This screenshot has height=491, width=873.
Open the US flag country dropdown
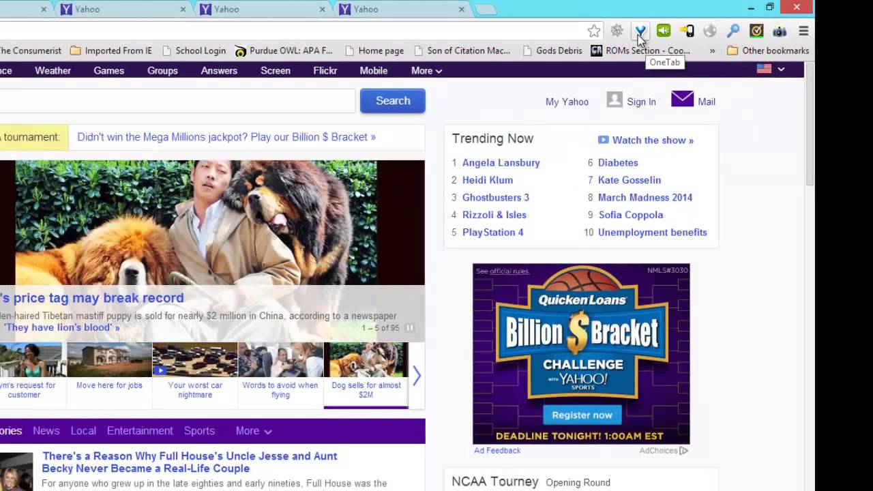pos(771,69)
